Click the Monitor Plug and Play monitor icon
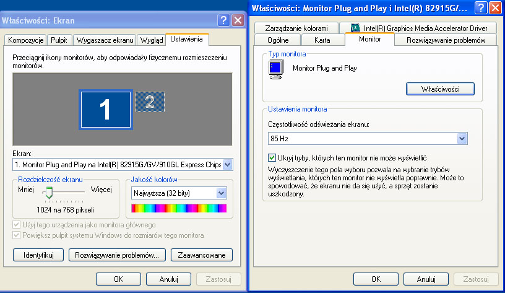This screenshot has width=505, height=293. click(275, 69)
